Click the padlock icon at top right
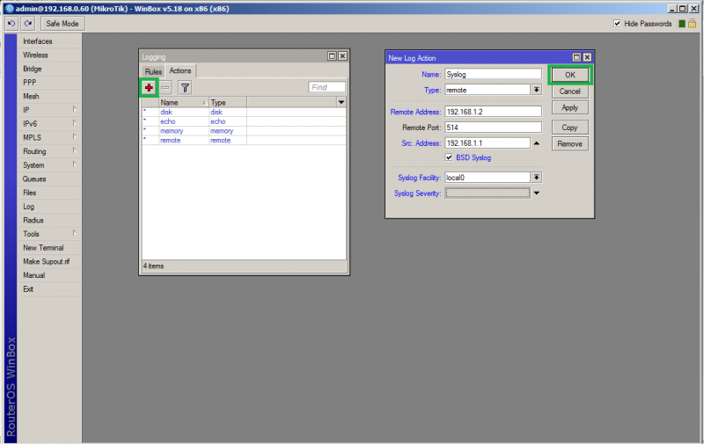 pyautogui.click(x=692, y=24)
